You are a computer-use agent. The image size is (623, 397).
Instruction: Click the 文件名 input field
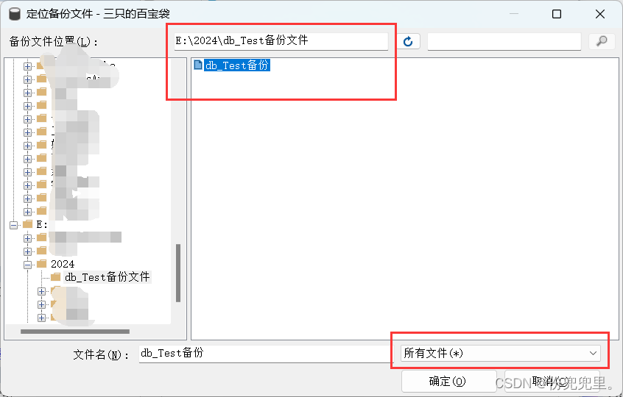point(266,353)
